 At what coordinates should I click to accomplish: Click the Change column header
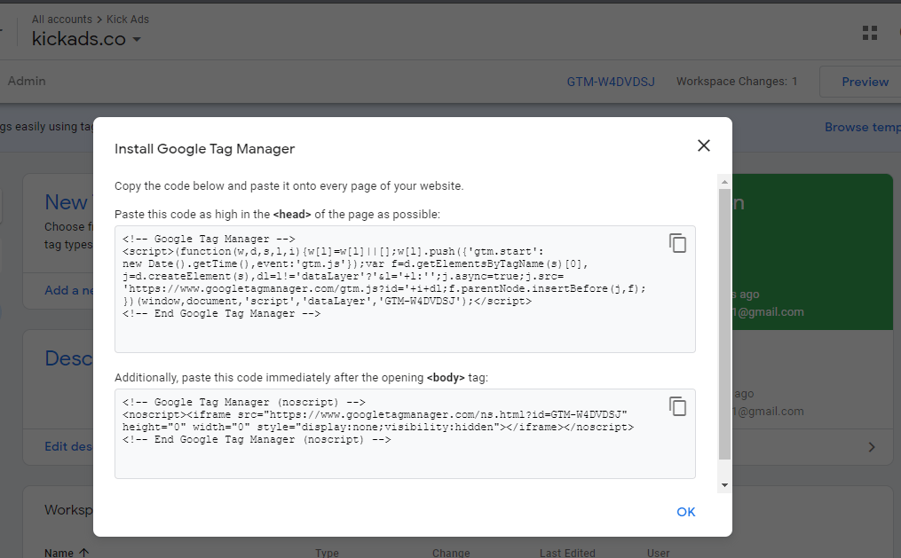point(451,553)
